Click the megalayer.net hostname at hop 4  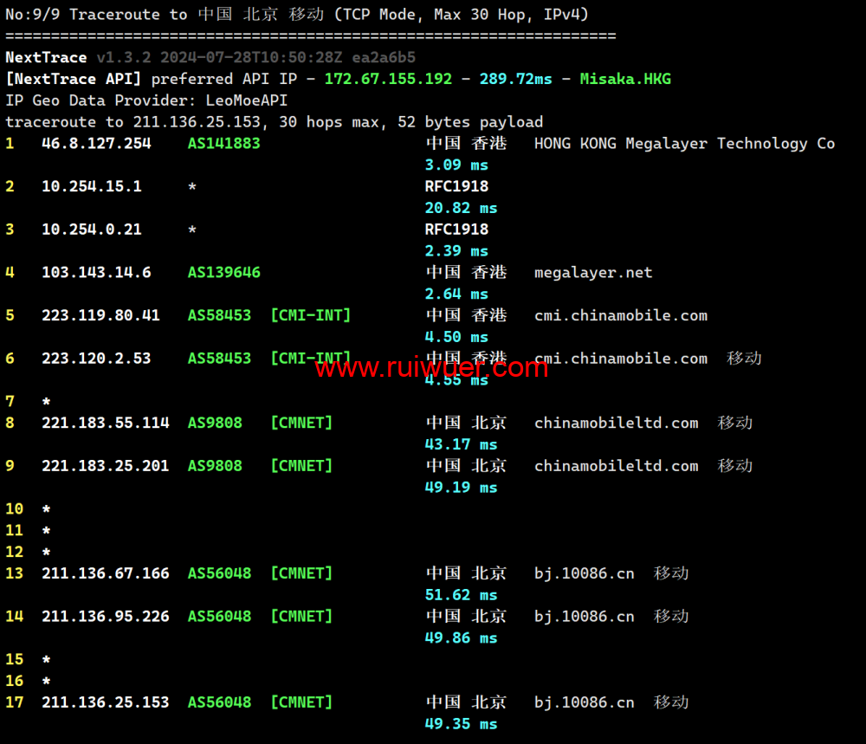(x=593, y=272)
